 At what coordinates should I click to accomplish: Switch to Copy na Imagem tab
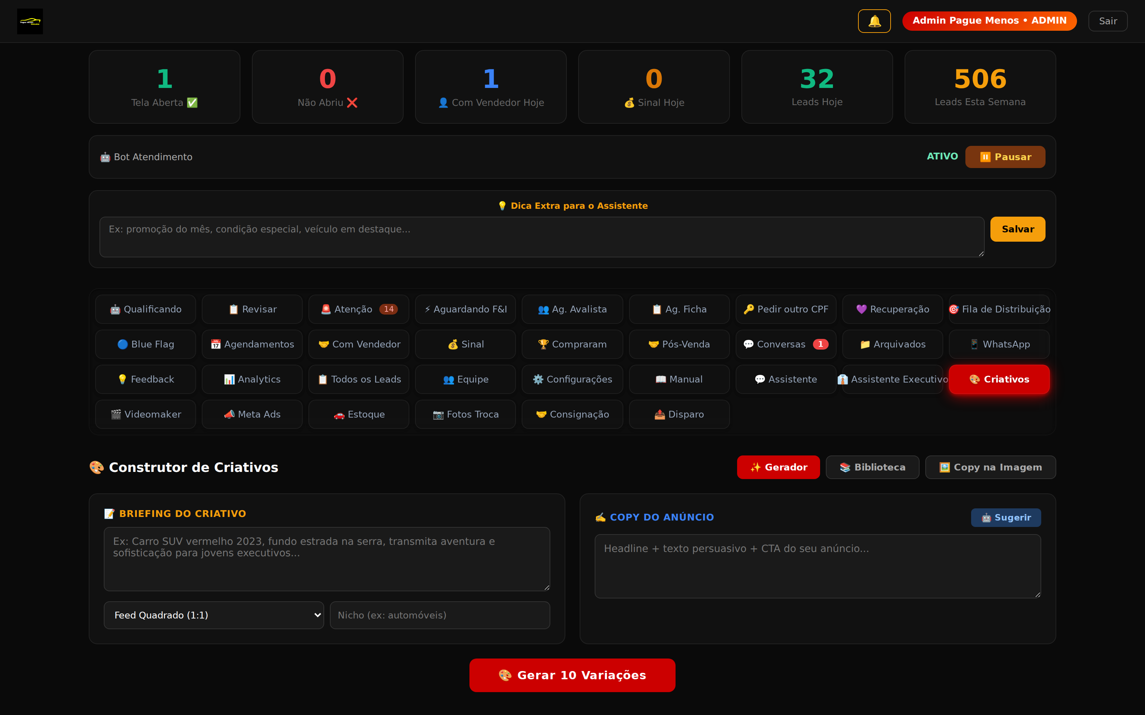click(x=990, y=467)
